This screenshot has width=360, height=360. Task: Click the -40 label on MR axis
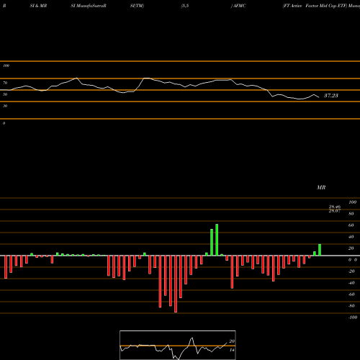[351, 283]
